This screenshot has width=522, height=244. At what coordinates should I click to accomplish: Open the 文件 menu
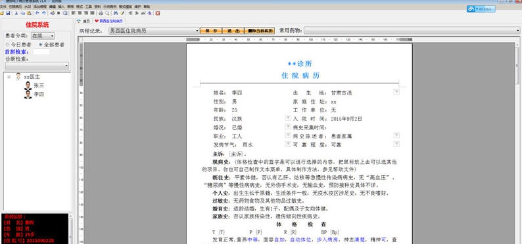click(x=3, y=7)
